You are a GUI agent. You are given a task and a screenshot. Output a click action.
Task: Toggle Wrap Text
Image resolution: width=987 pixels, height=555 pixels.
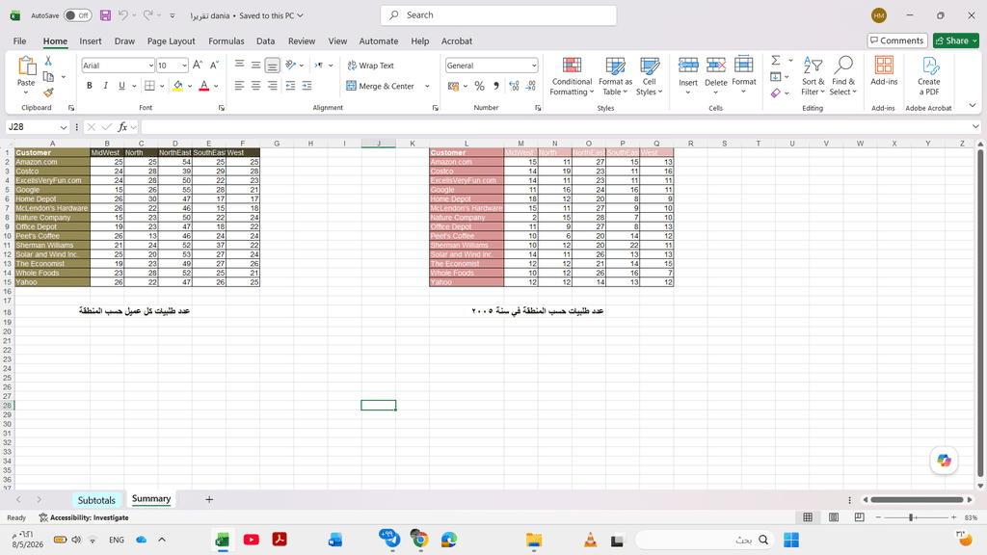(x=370, y=66)
